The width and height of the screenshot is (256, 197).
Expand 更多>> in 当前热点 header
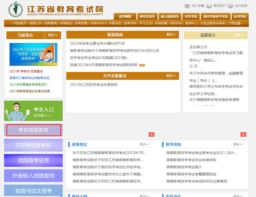point(53,35)
